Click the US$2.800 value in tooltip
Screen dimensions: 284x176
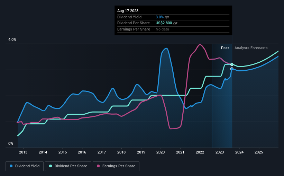point(164,23)
